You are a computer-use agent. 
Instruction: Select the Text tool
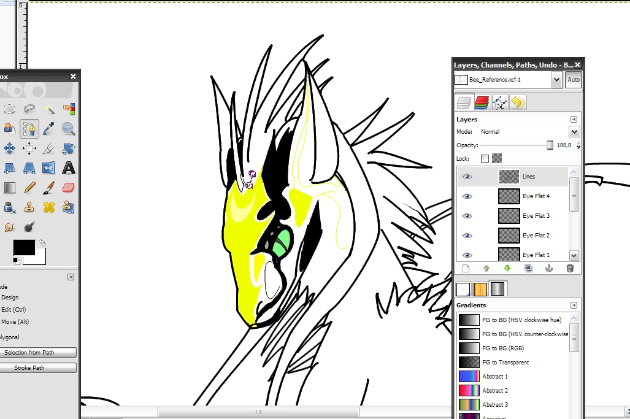[69, 168]
